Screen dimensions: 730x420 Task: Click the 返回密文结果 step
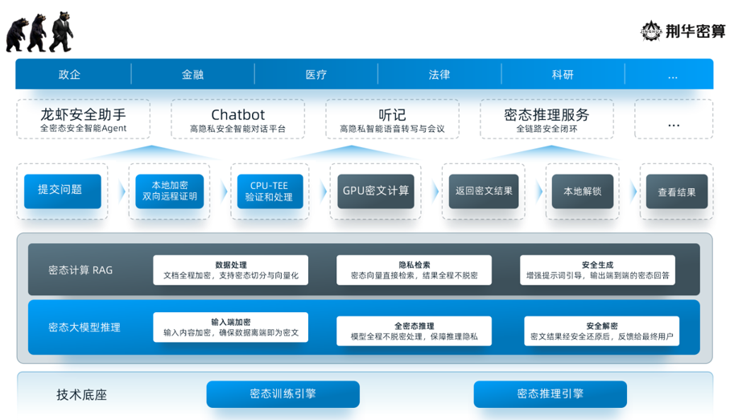[x=483, y=191]
